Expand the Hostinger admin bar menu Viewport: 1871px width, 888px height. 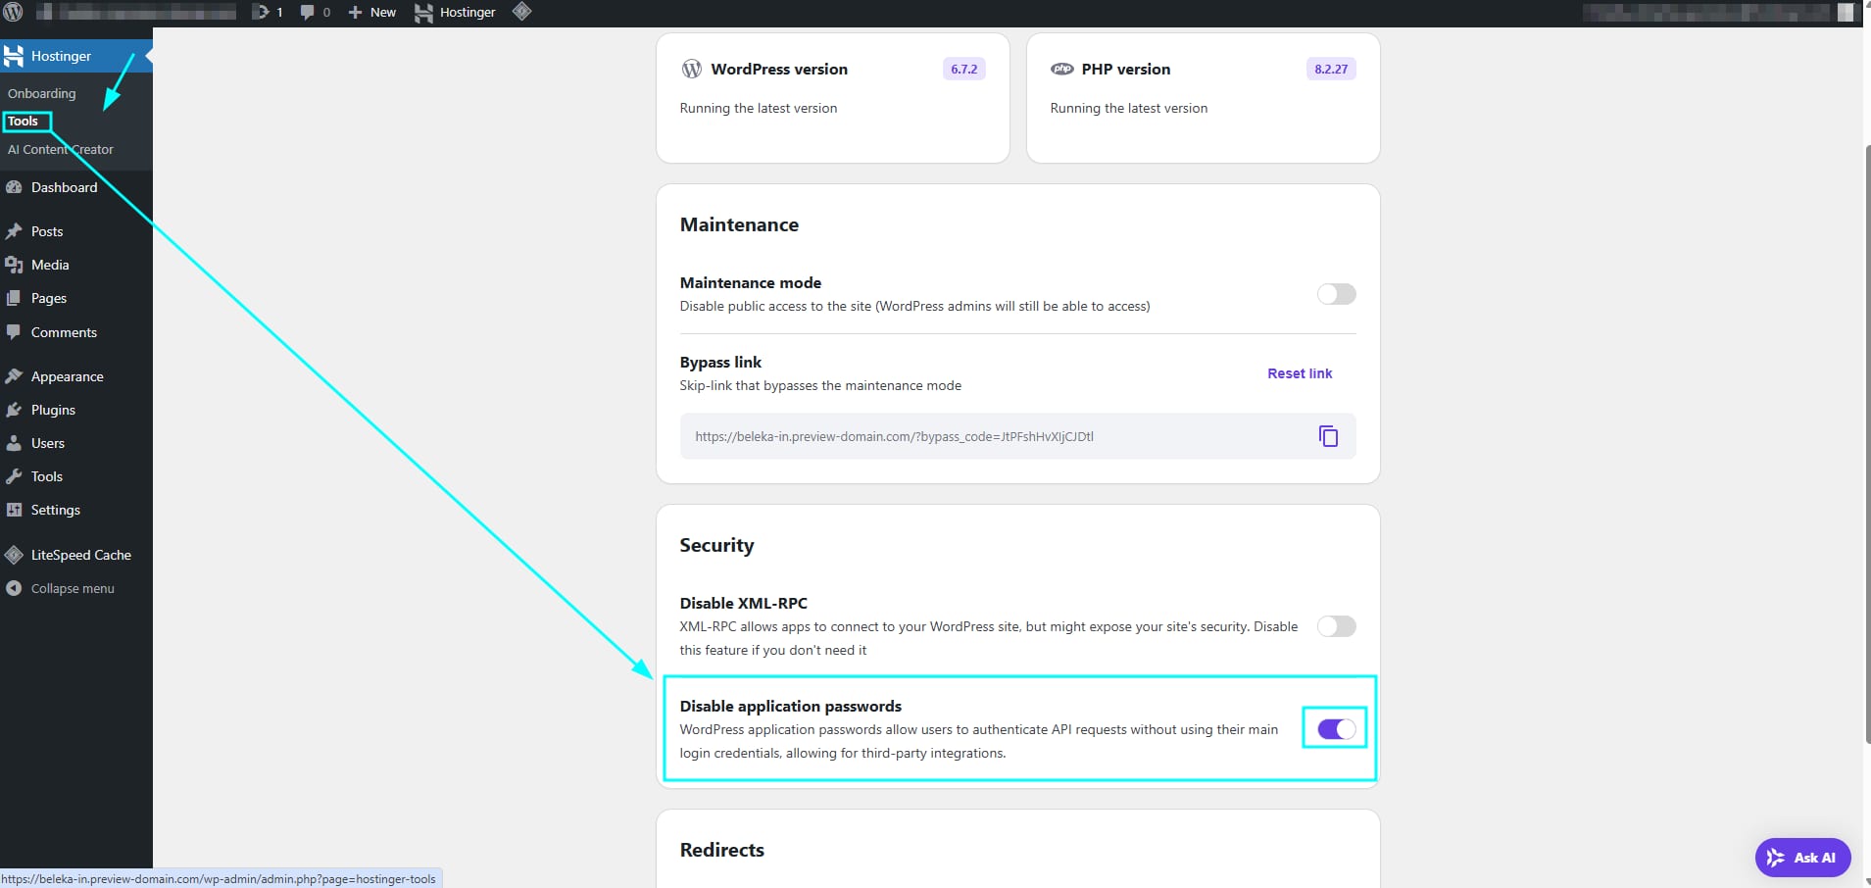456,12
